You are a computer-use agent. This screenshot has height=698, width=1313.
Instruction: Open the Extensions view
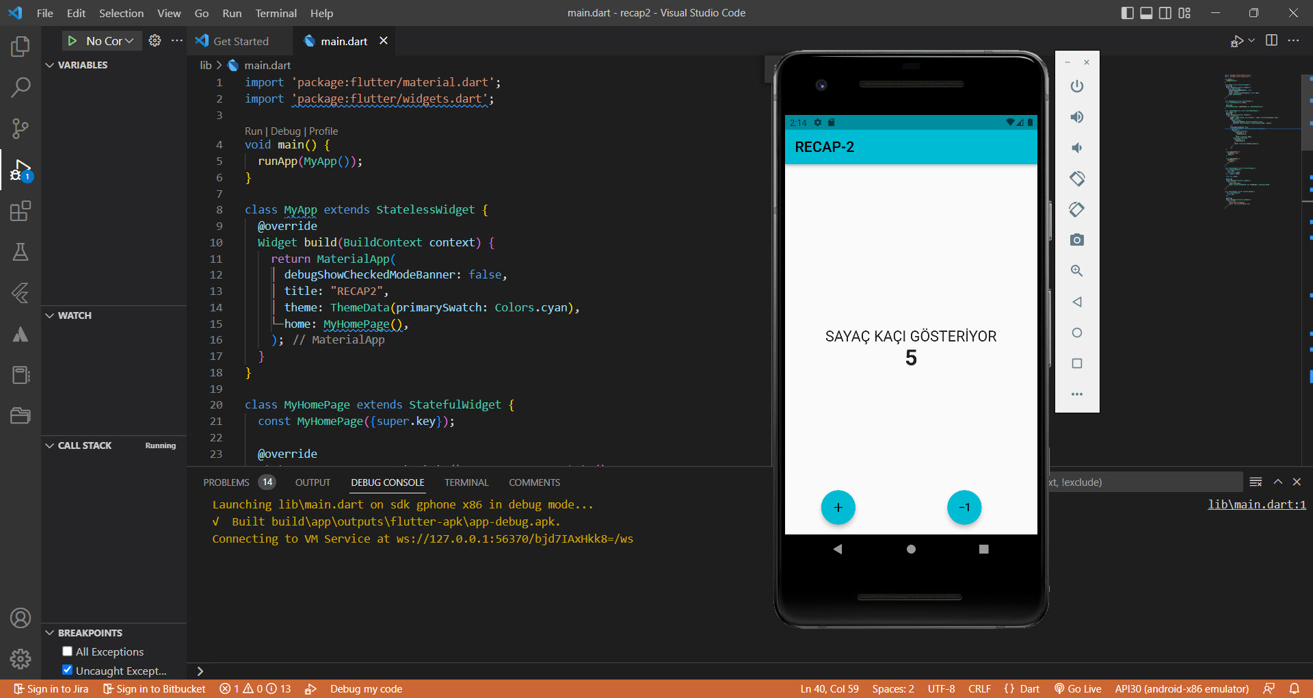coord(21,211)
